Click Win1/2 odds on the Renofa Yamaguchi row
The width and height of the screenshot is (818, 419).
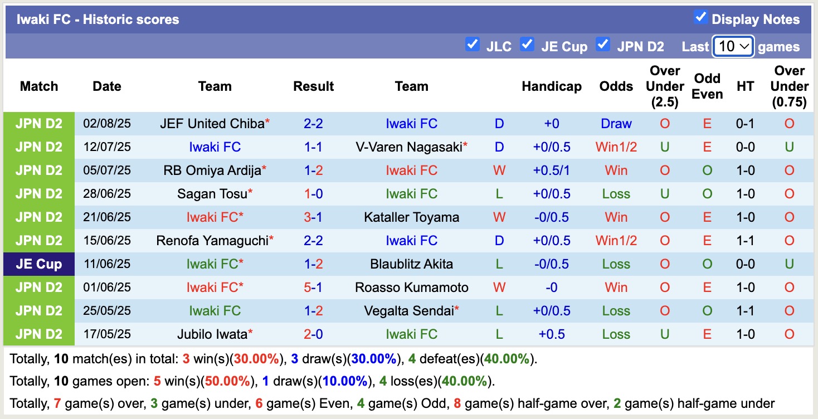tap(616, 240)
